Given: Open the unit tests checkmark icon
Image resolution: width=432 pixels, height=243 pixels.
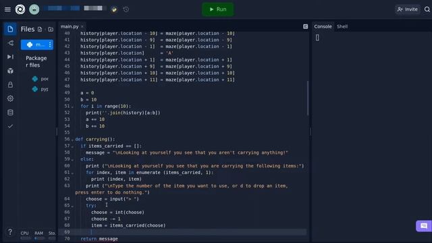Looking at the screenshot, I should (x=10, y=126).
